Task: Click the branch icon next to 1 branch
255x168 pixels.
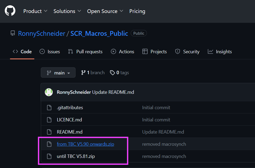Action: point(83,73)
